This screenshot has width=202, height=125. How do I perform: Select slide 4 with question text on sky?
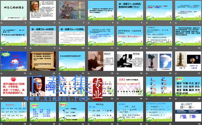[x=101, y=10]
